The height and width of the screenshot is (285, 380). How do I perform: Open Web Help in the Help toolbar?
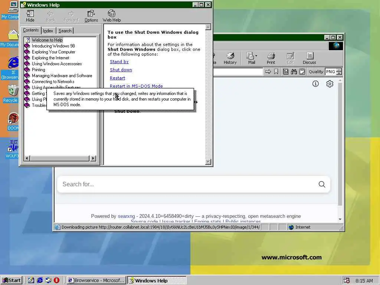[111, 16]
